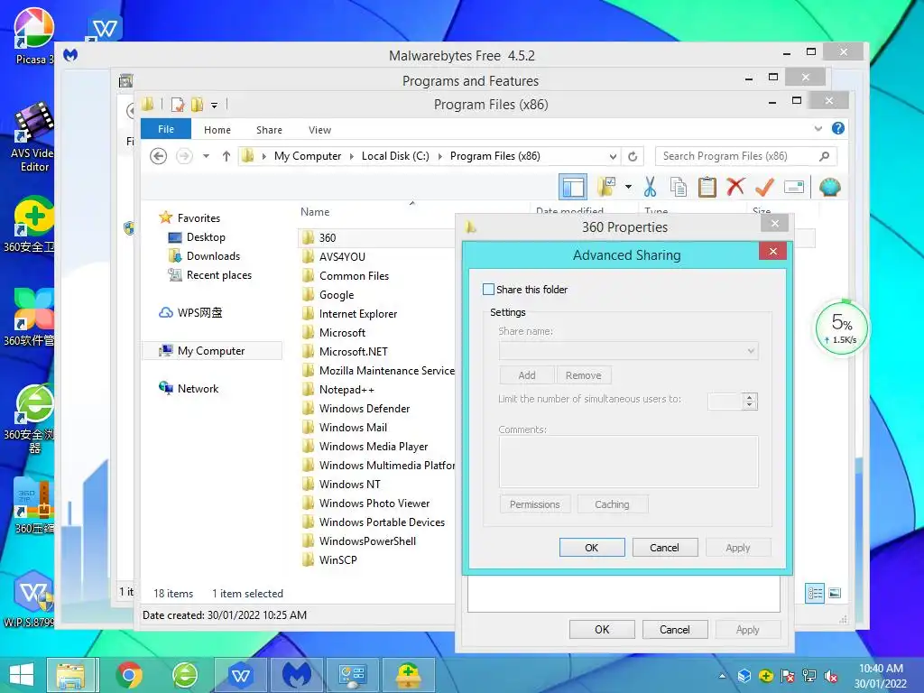Image resolution: width=924 pixels, height=693 pixels.
Task: Click Cancel in 360 Properties dialog
Action: coord(675,629)
